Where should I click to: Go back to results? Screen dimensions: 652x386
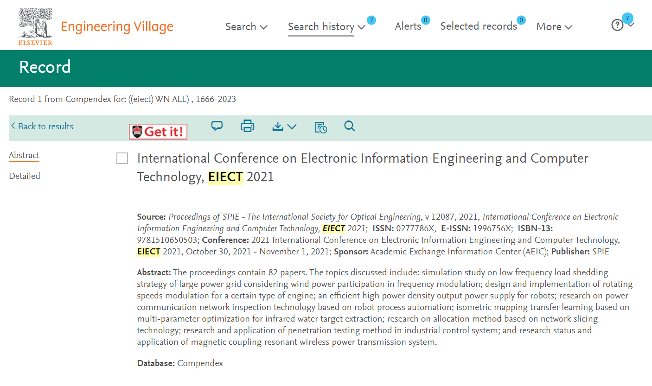pos(42,127)
